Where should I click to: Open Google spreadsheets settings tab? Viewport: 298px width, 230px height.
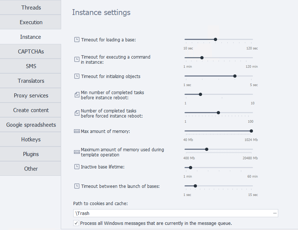(x=31, y=125)
